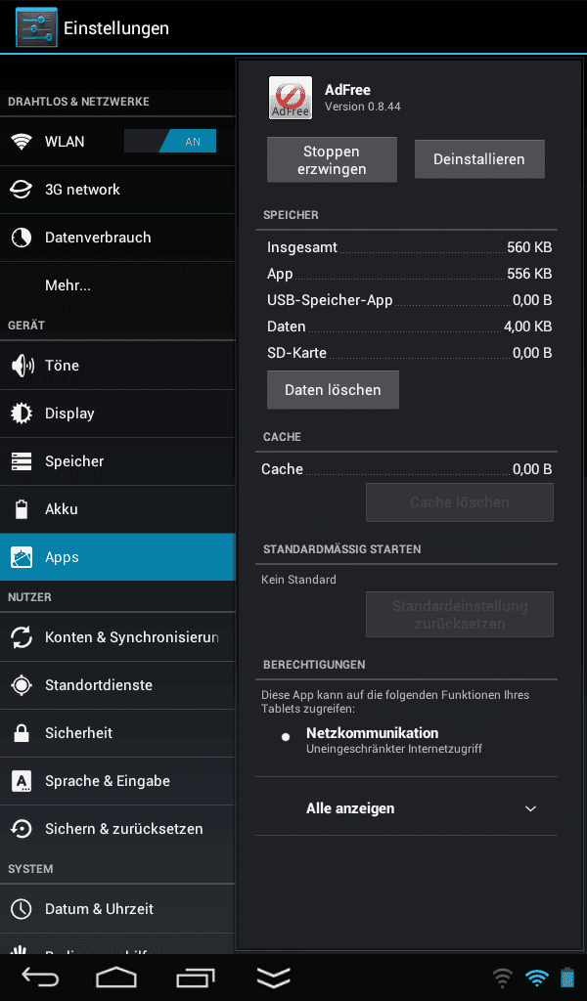Tap the Töne speaker icon
This screenshot has width=587, height=1001.
click(23, 366)
